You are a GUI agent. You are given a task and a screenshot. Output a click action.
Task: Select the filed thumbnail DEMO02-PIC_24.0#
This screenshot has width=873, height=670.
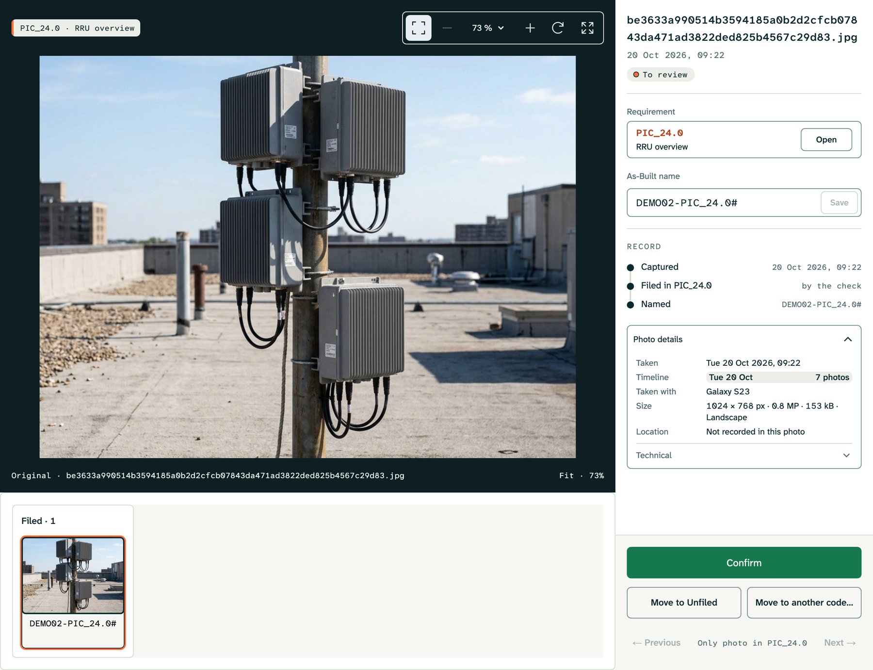(73, 592)
